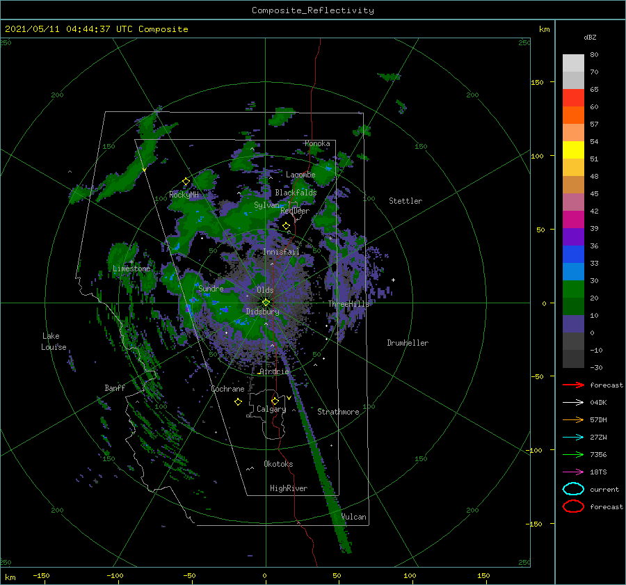
Task: Click the white plus marker east of ThreeHills
Action: (393, 280)
